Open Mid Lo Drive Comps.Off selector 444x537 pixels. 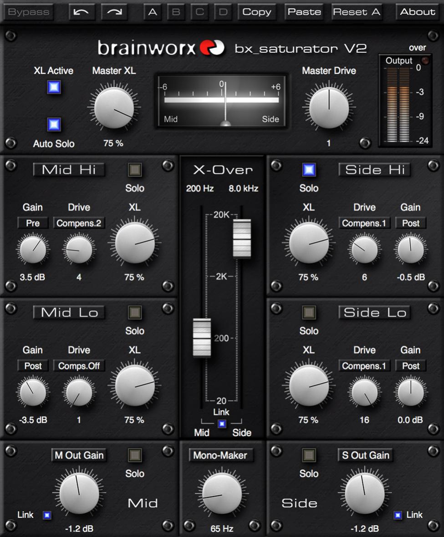(x=79, y=366)
